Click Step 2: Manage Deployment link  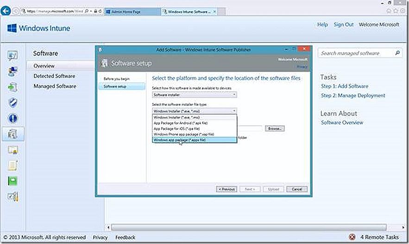pyautogui.click(x=353, y=96)
